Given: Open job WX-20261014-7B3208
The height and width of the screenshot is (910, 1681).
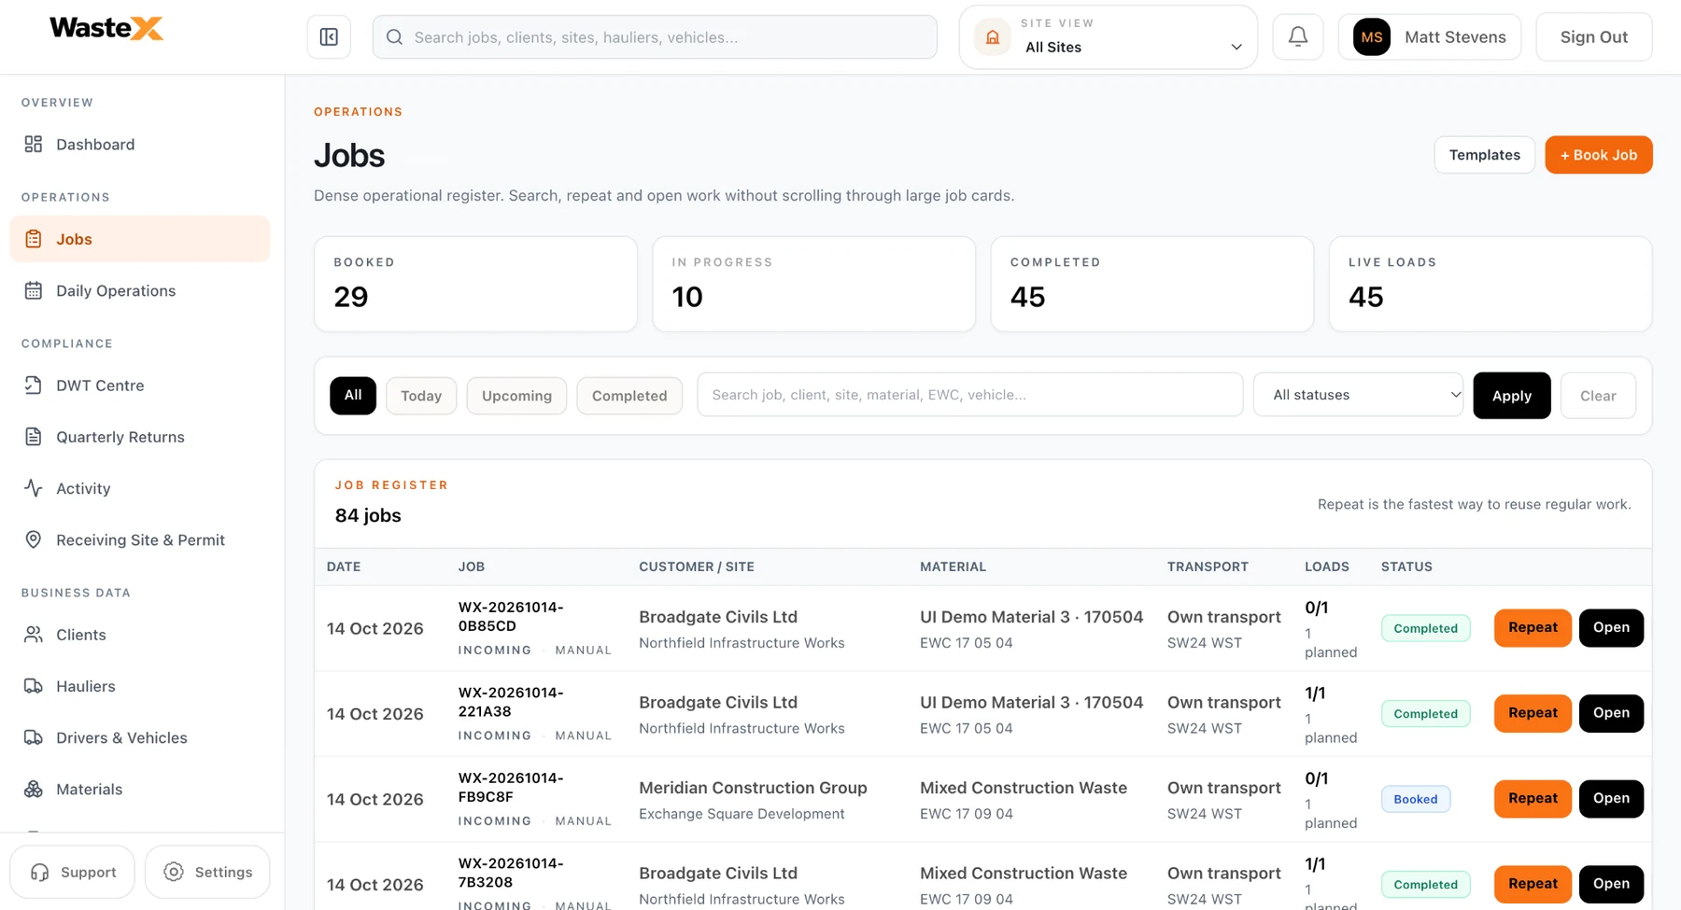Looking at the screenshot, I should tap(1611, 884).
